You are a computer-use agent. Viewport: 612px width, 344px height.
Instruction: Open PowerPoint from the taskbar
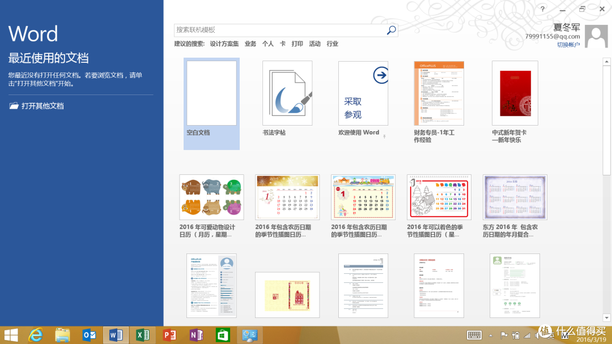tap(169, 335)
